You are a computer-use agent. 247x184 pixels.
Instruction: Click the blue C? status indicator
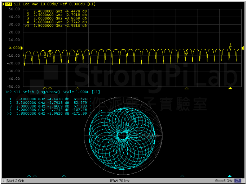point(237,181)
